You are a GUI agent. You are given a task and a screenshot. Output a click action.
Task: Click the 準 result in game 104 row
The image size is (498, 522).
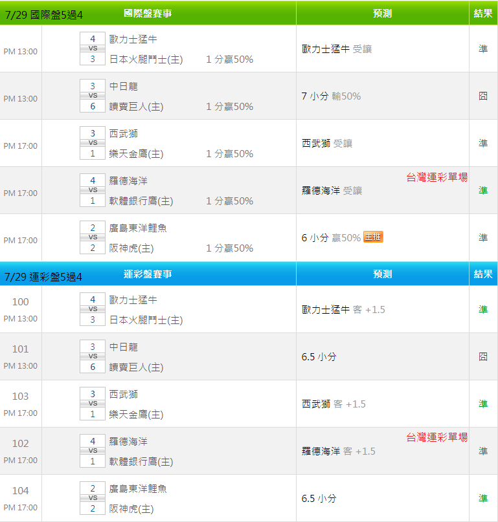pos(483,498)
